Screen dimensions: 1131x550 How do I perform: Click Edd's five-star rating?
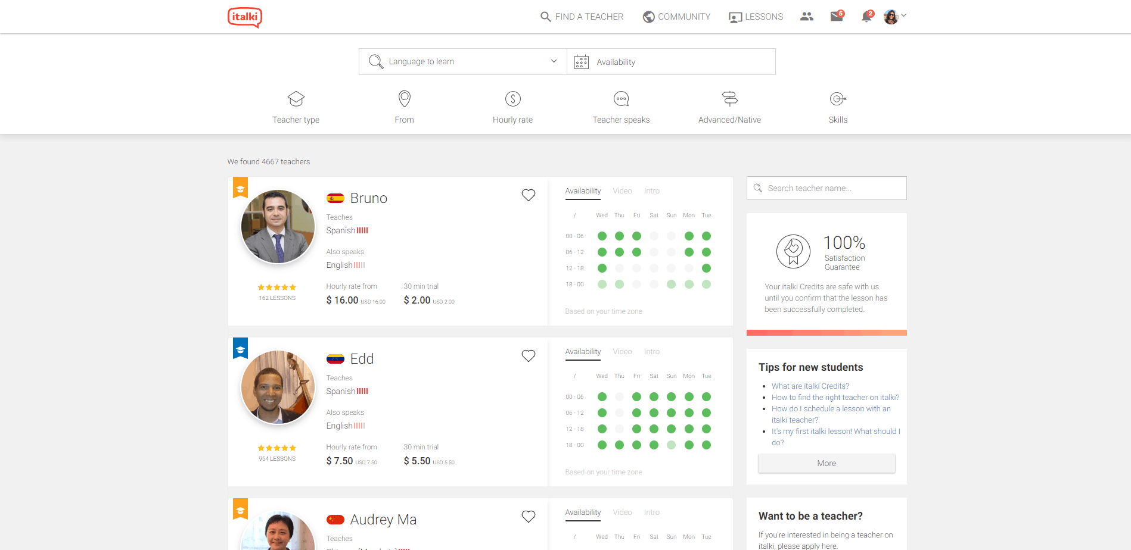point(277,448)
